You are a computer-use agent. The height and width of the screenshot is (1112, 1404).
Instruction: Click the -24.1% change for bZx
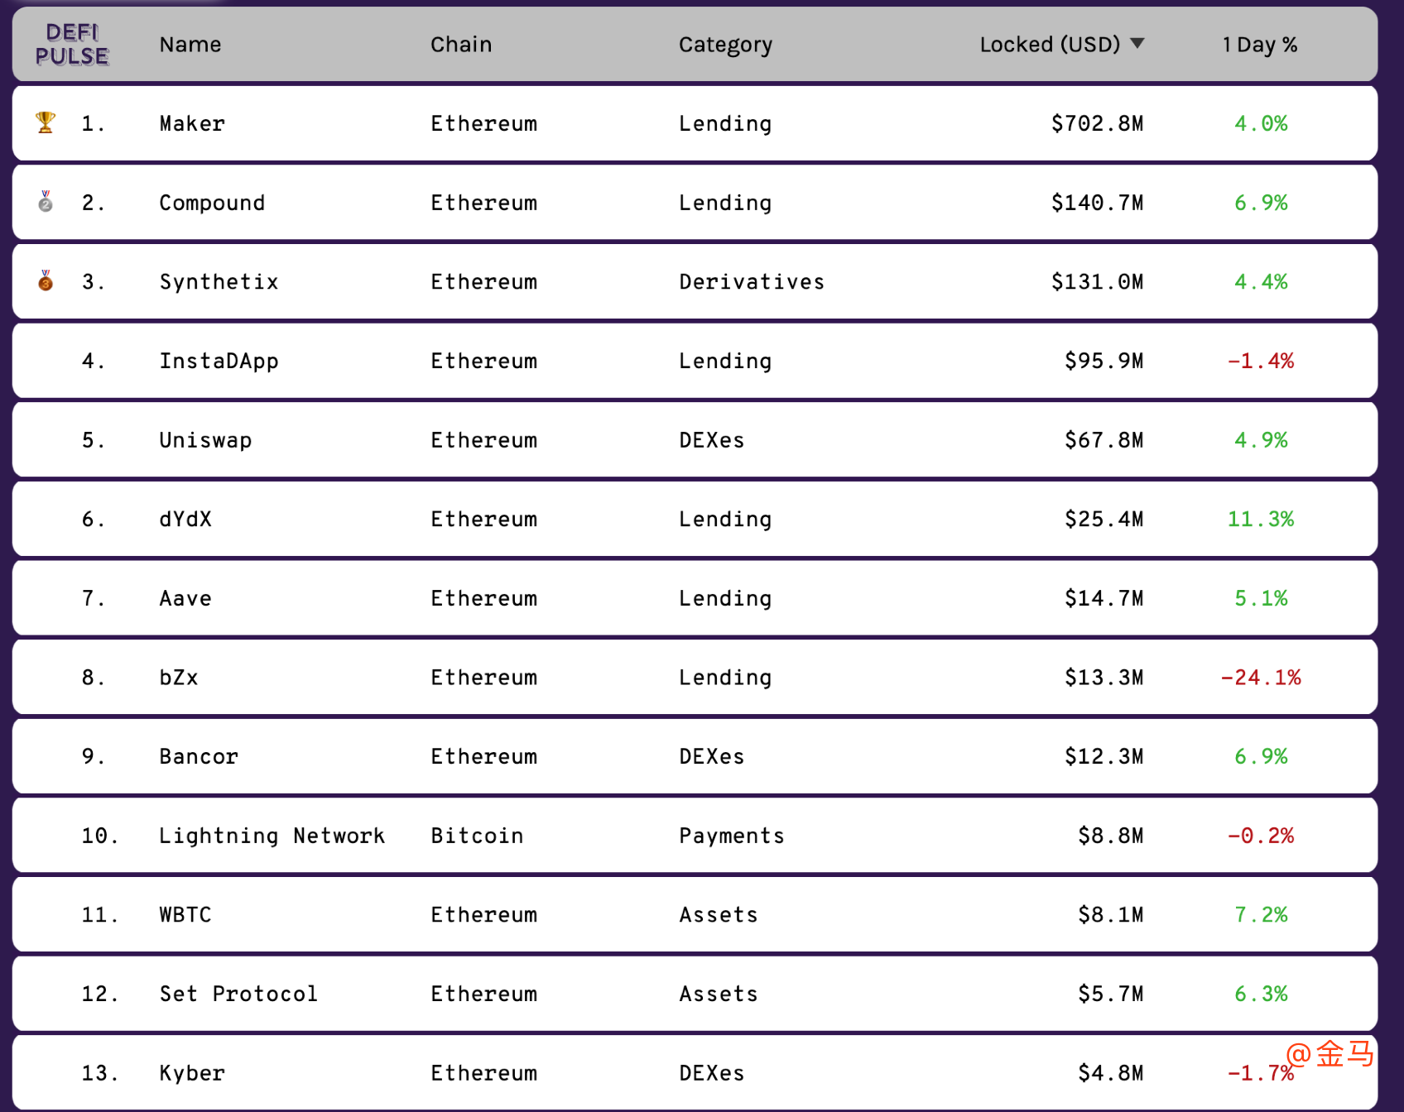pyautogui.click(x=1261, y=677)
